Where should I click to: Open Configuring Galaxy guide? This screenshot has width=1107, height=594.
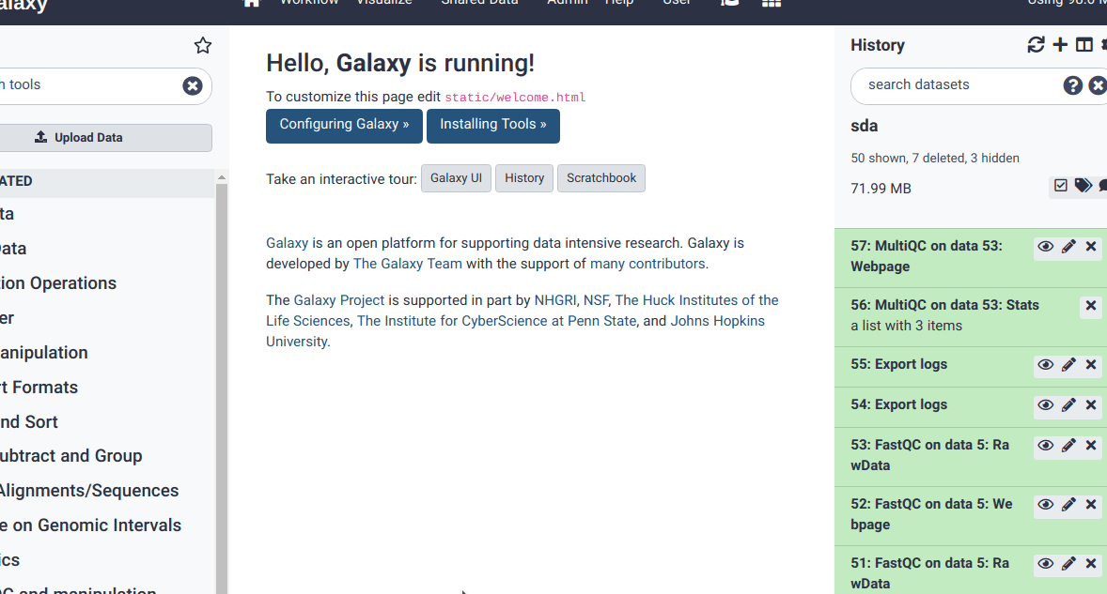(344, 126)
